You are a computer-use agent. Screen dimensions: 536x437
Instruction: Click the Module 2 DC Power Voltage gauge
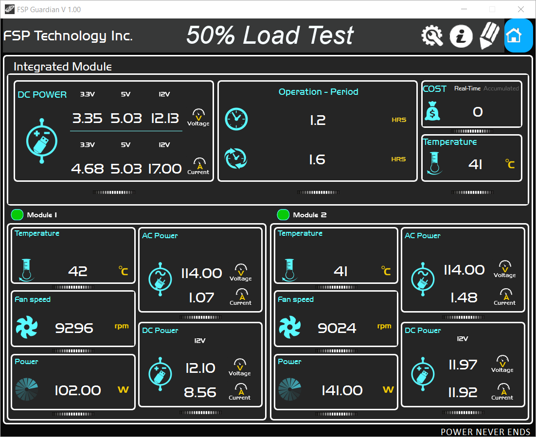(x=502, y=364)
